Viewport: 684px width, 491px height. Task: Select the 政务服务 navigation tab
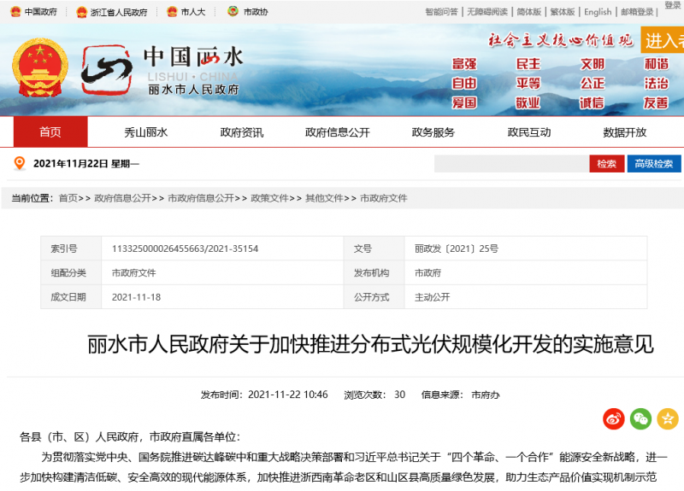point(433,132)
